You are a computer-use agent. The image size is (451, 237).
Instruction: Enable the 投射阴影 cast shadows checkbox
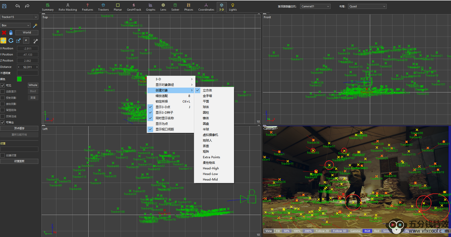point(3,97)
